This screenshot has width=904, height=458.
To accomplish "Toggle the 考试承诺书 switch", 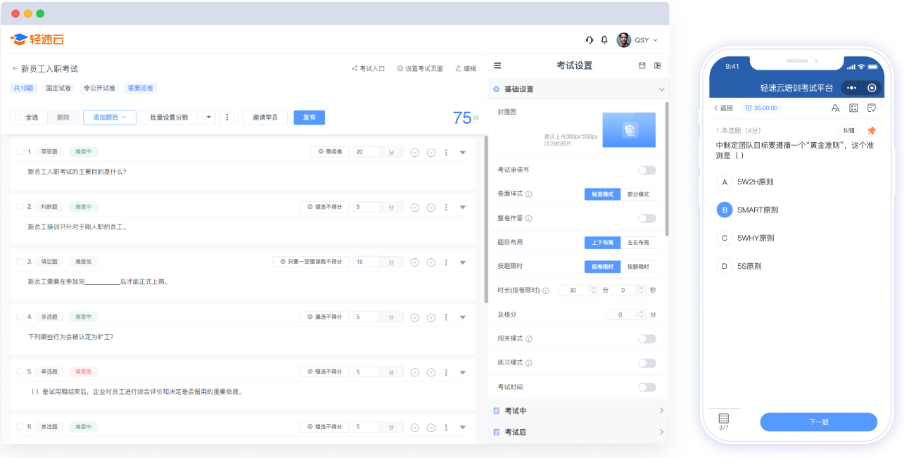I will [x=647, y=170].
